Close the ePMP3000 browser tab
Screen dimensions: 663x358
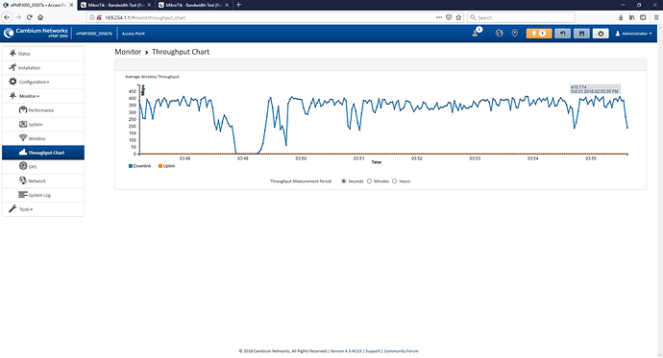pyautogui.click(x=71, y=5)
